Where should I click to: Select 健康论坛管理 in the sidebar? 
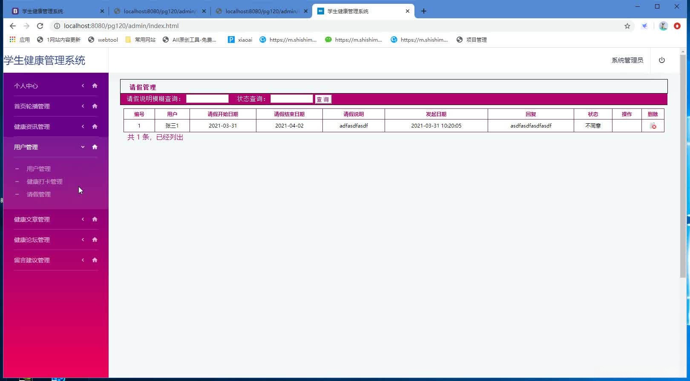[x=32, y=240]
